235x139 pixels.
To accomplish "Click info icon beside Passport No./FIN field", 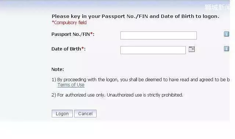I will tap(227, 34).
